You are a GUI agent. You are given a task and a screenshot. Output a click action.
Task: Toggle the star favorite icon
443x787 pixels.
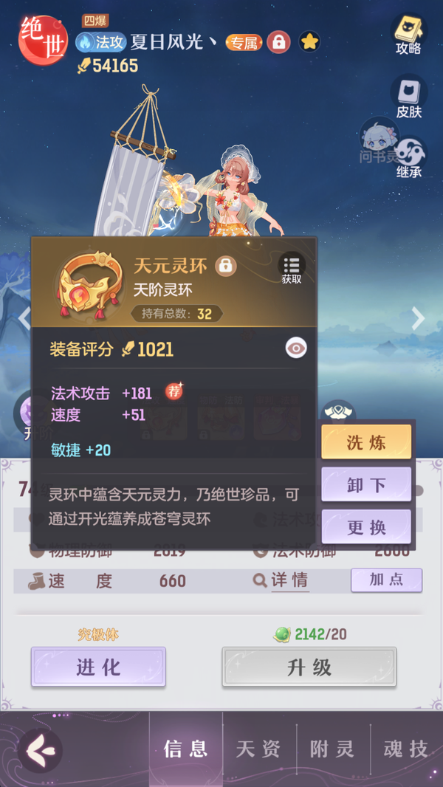pyautogui.click(x=309, y=42)
